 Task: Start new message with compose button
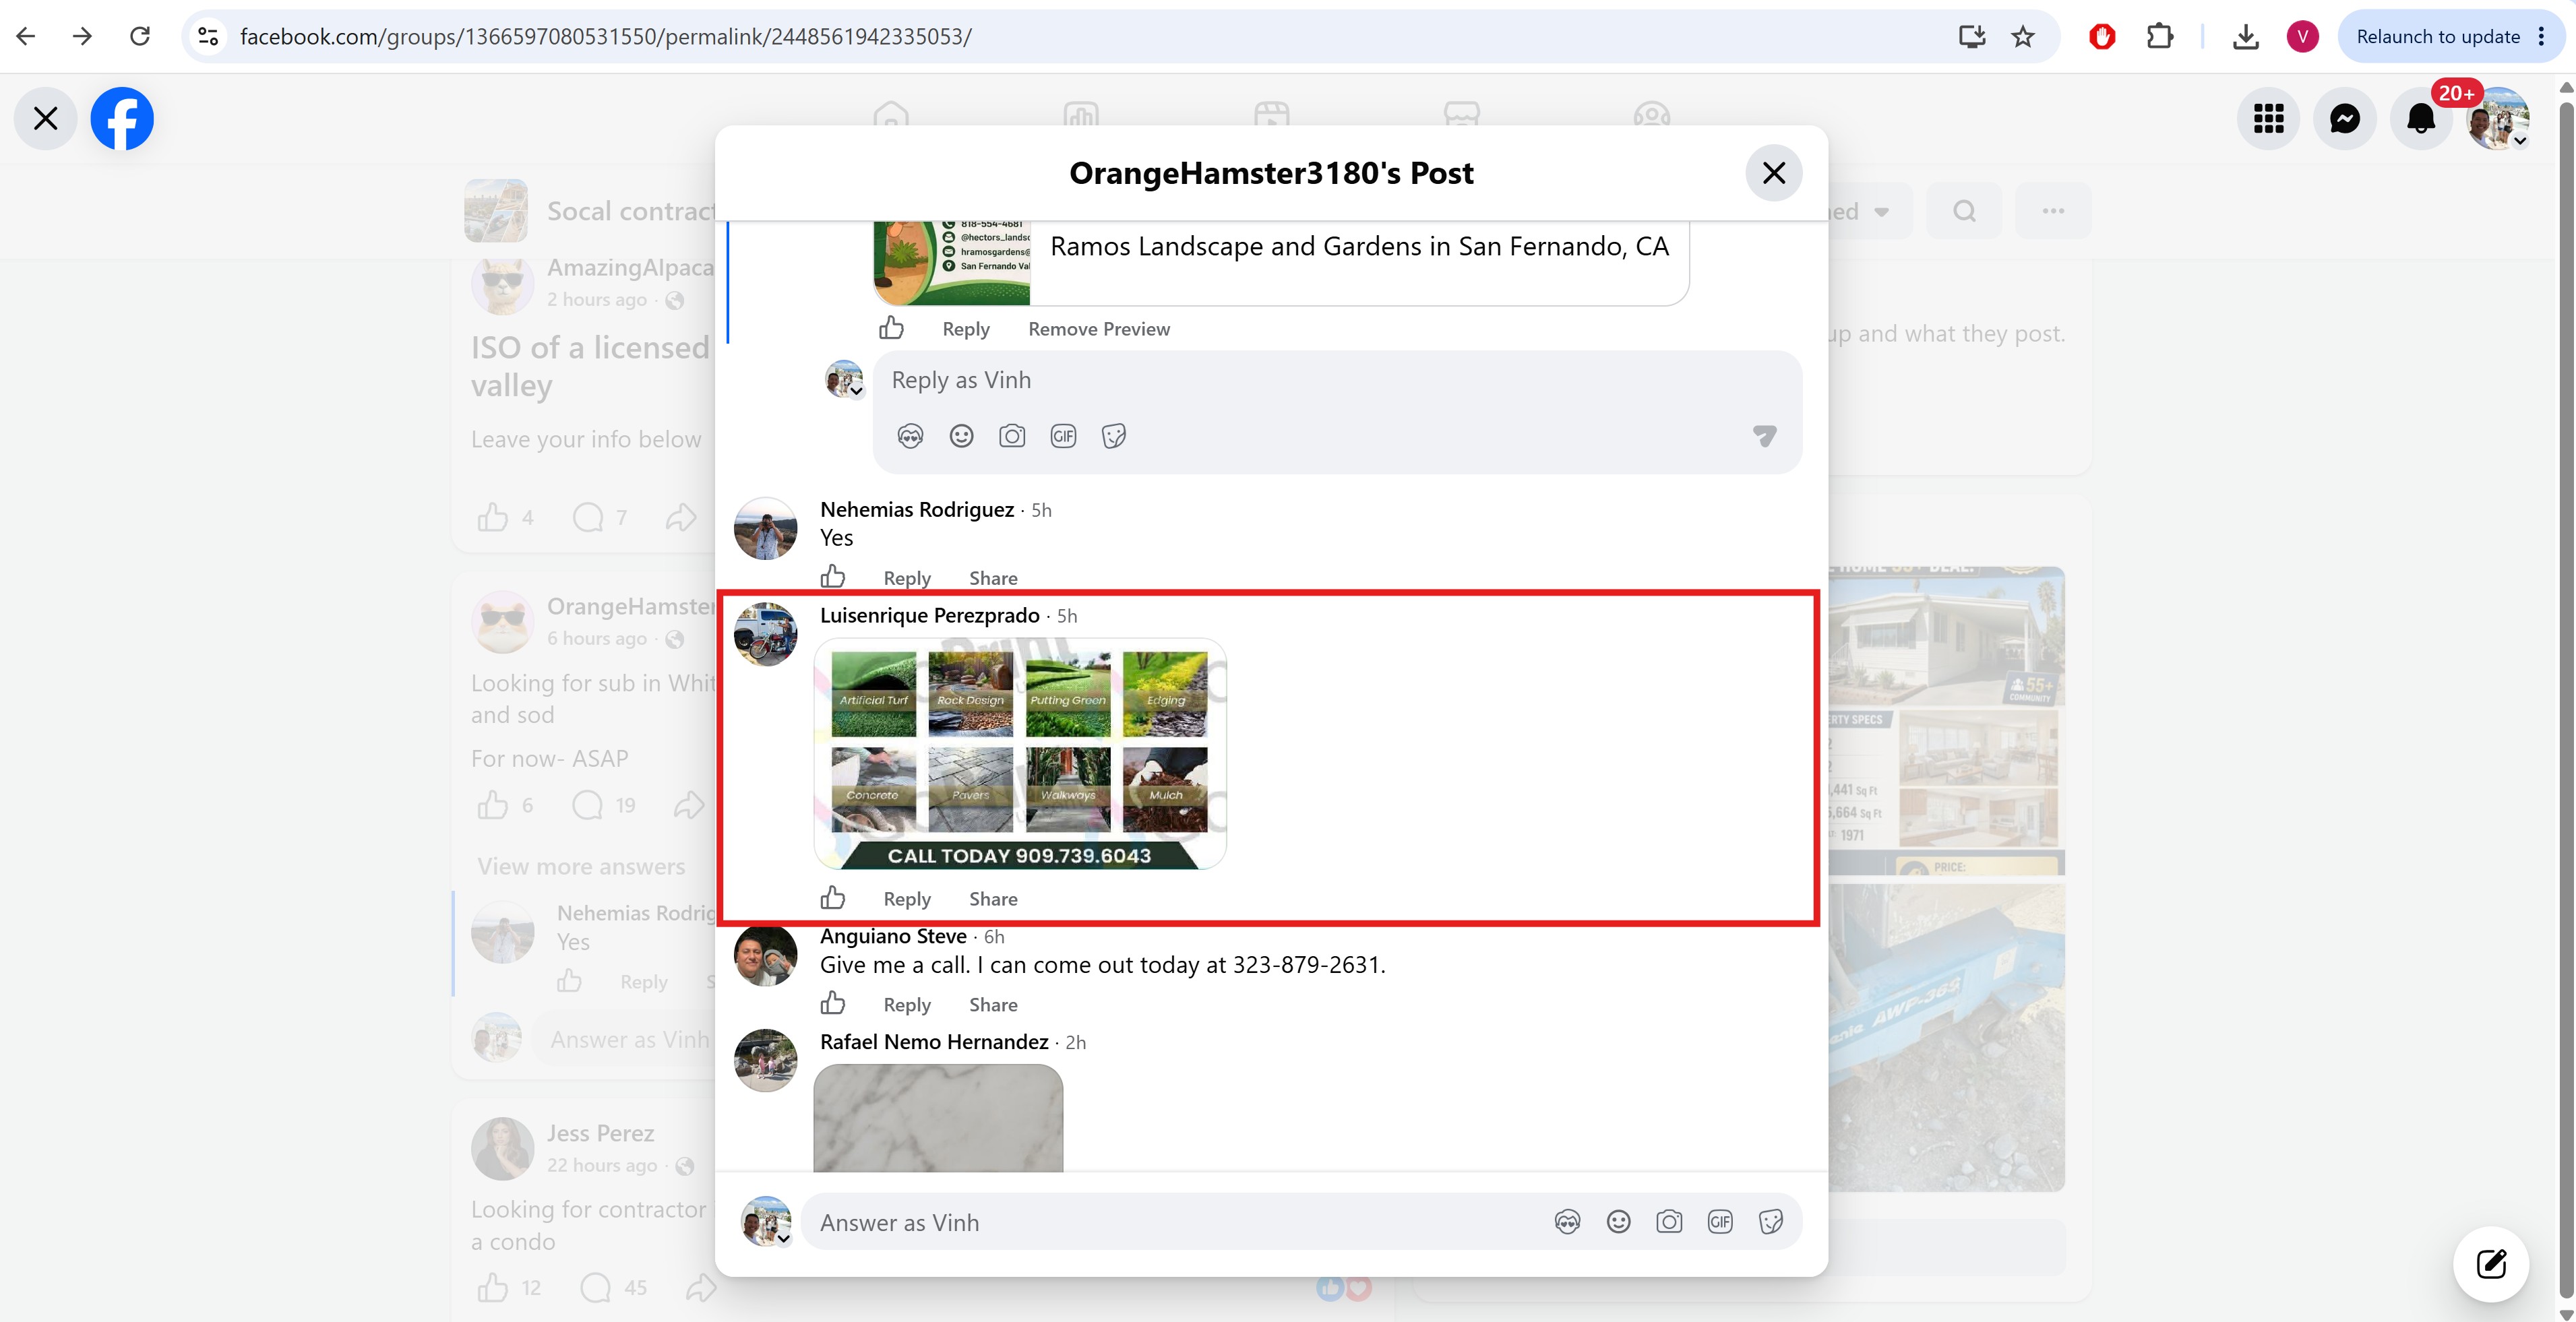click(x=2490, y=1264)
